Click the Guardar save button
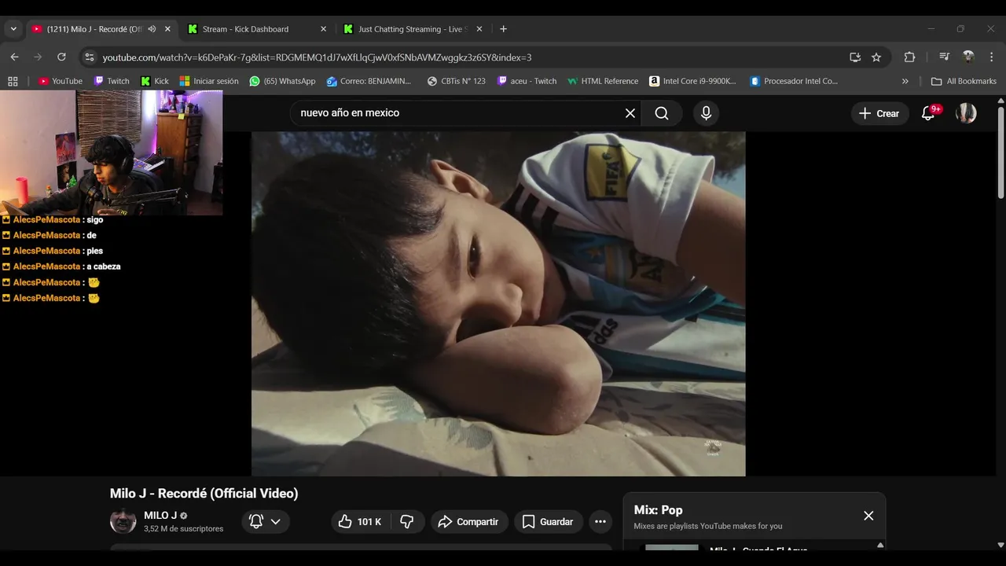The width and height of the screenshot is (1006, 566). 549,521
